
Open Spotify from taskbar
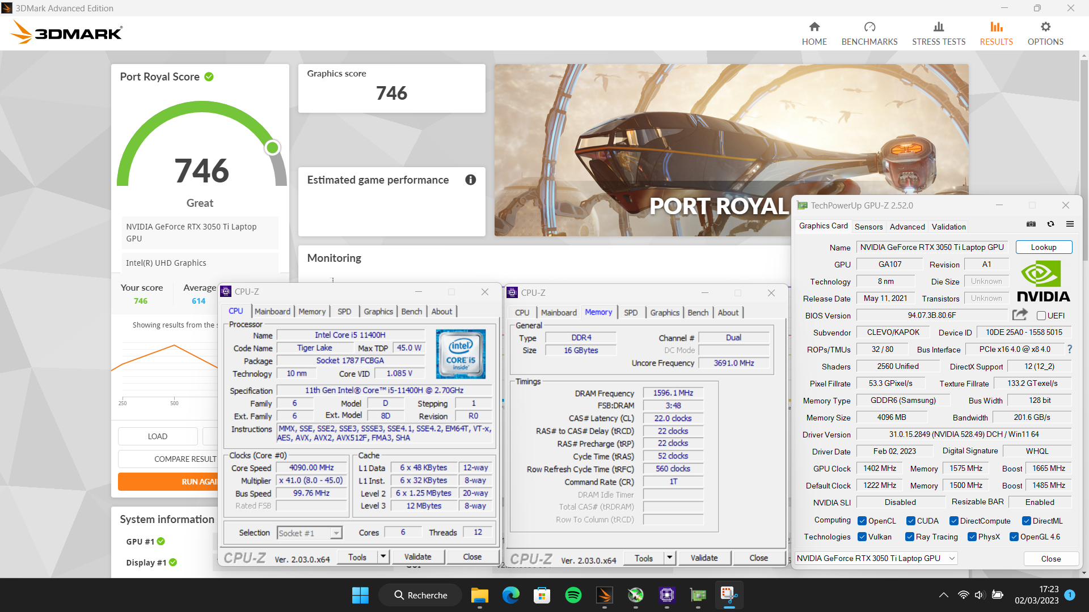click(x=573, y=595)
